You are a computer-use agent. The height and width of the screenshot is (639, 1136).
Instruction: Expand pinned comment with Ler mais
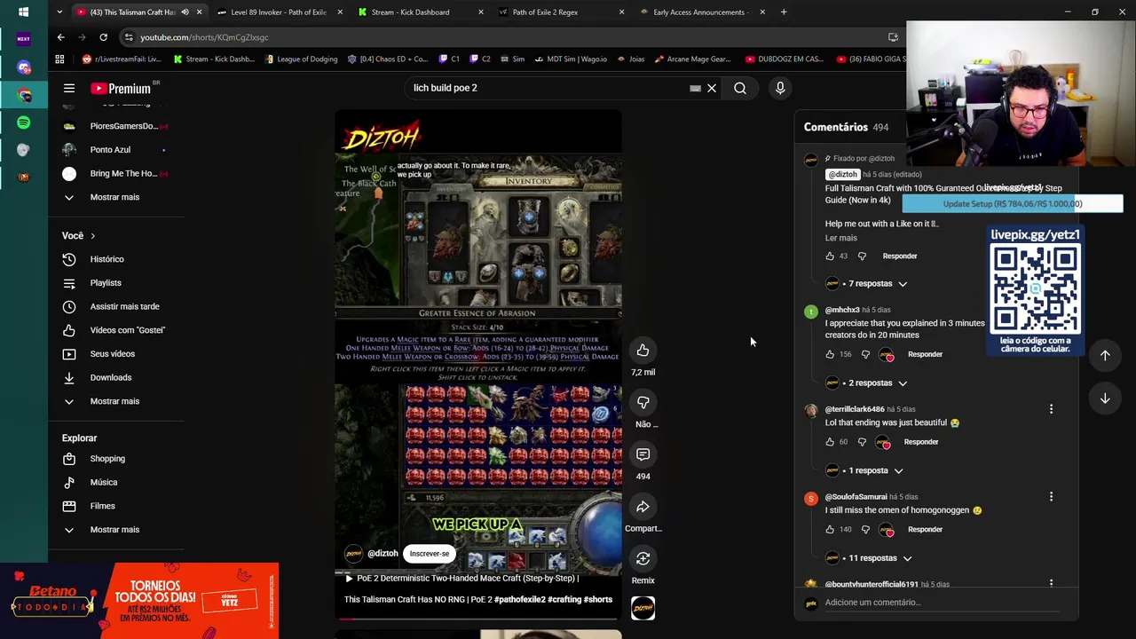click(841, 238)
